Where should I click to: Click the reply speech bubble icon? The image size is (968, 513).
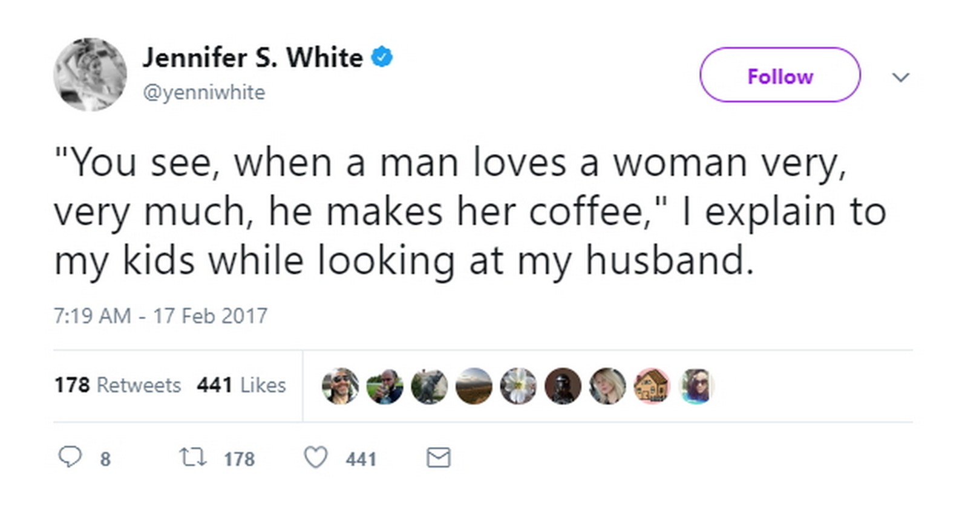click(x=70, y=457)
